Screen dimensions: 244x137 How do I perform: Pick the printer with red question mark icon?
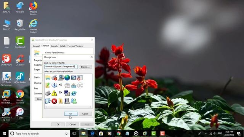coord(54,78)
